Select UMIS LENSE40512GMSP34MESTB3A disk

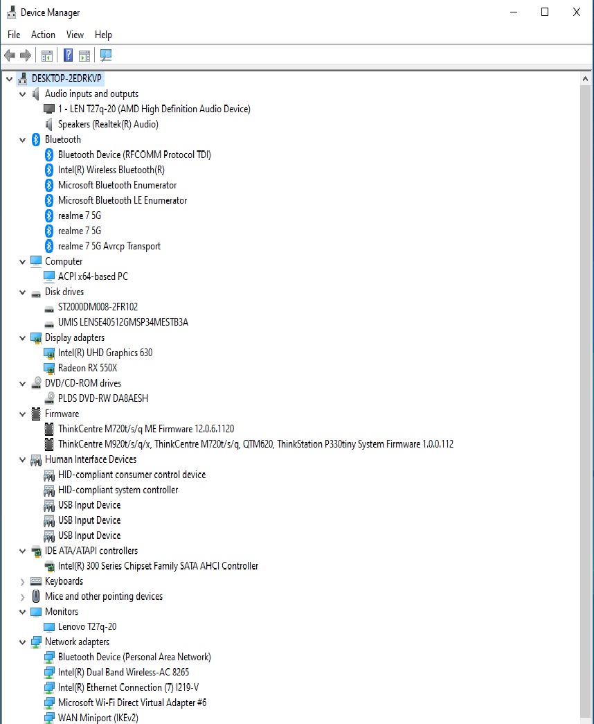123,322
